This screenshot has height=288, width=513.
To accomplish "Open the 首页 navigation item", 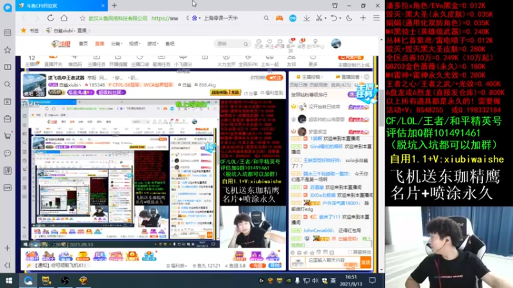I will coord(83,44).
